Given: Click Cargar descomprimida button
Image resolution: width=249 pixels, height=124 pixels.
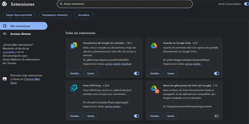Looking at the screenshot, I should [19, 15].
